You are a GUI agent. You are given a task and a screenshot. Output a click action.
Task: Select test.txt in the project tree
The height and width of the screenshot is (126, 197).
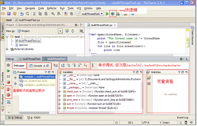click(22, 45)
